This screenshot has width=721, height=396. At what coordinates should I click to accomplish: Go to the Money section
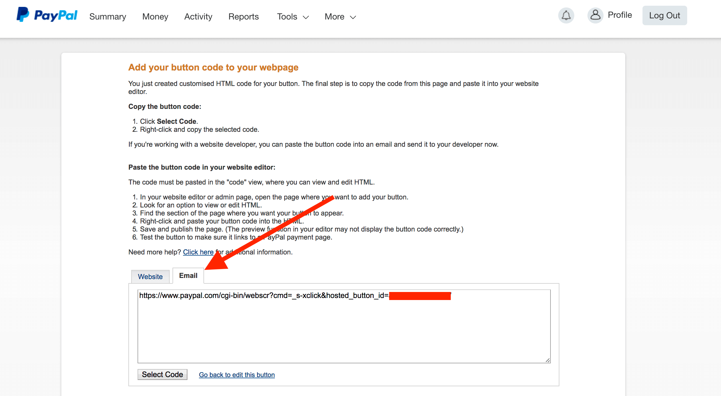[x=155, y=17]
